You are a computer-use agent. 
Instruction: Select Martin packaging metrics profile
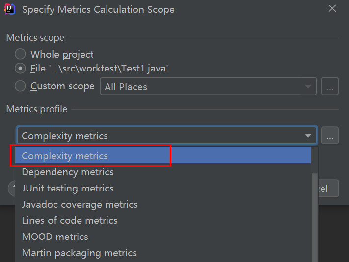79,253
